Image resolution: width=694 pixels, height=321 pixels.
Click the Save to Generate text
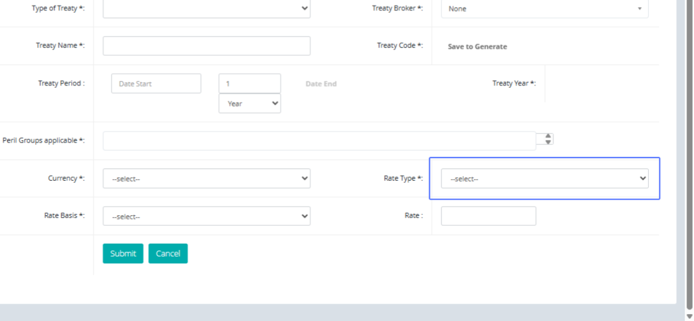click(x=477, y=47)
